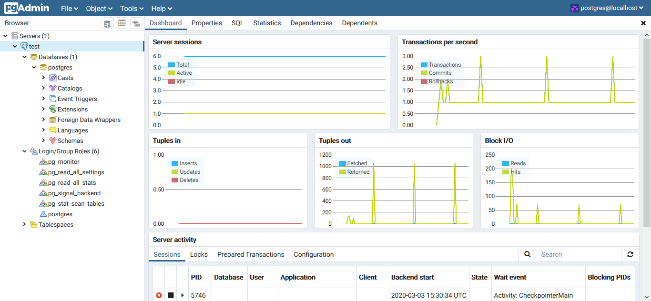This screenshot has height=301, width=651.
Task: Open the Locks tab in Server activity
Action: pos(199,254)
